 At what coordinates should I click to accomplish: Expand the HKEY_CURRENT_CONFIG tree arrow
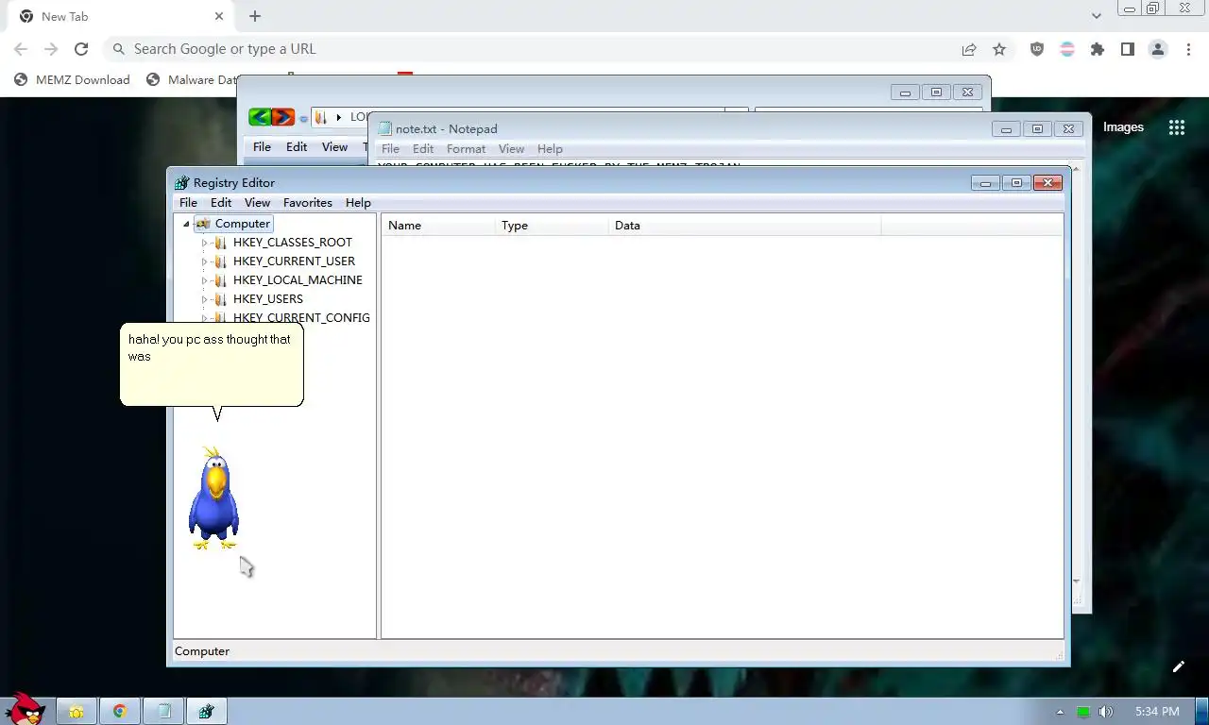[x=204, y=318]
